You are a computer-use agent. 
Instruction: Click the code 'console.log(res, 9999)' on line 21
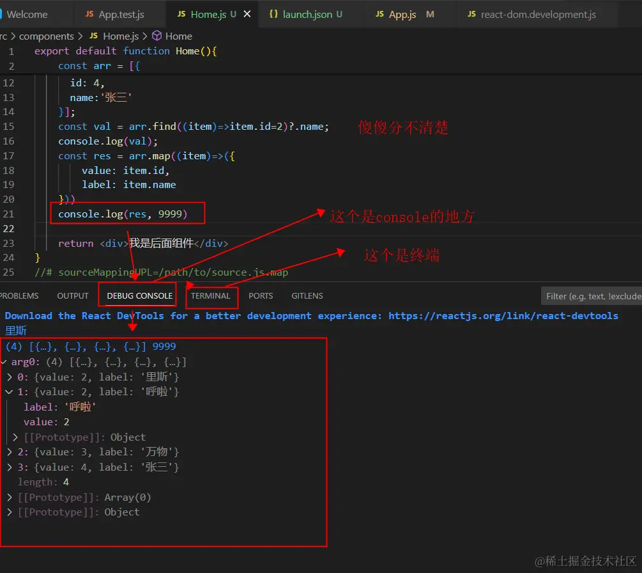pos(123,214)
